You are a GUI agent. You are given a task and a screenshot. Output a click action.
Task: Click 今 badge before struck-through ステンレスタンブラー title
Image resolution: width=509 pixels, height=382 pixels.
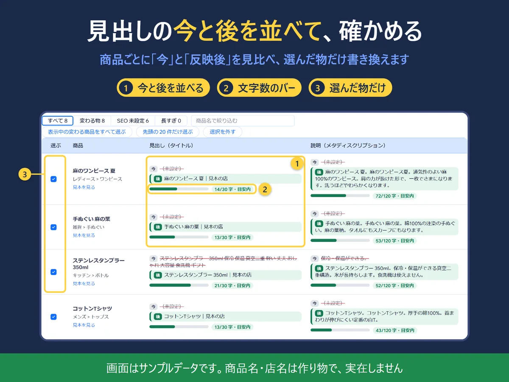click(153, 258)
